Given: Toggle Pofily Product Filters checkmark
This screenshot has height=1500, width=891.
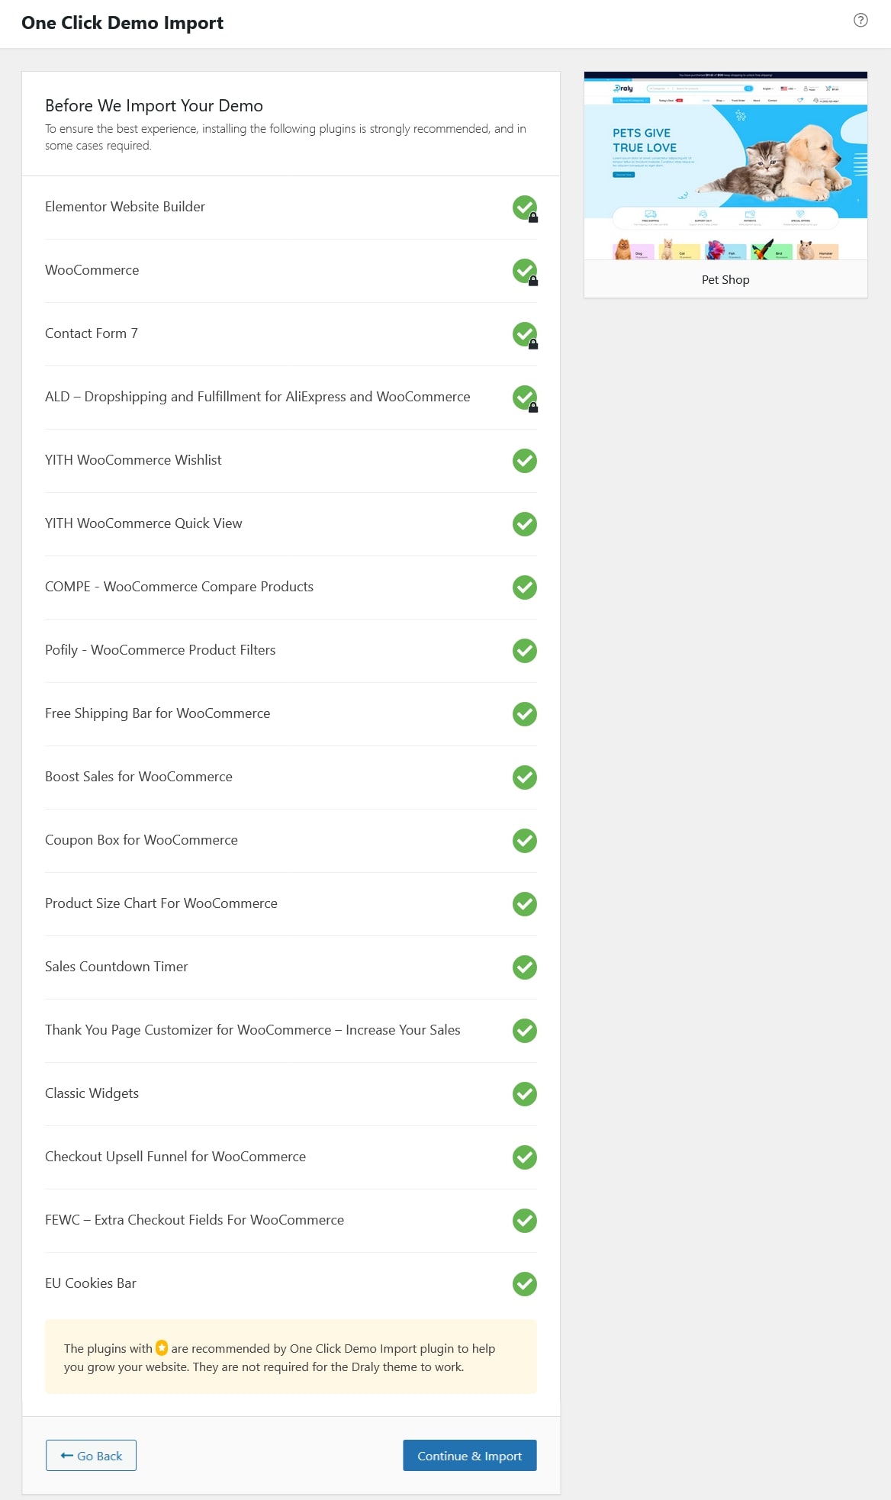Looking at the screenshot, I should pyautogui.click(x=525, y=651).
